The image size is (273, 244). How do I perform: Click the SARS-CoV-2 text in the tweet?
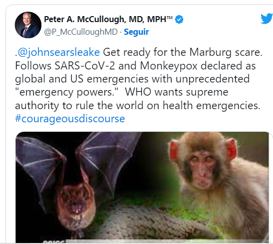click(x=85, y=66)
